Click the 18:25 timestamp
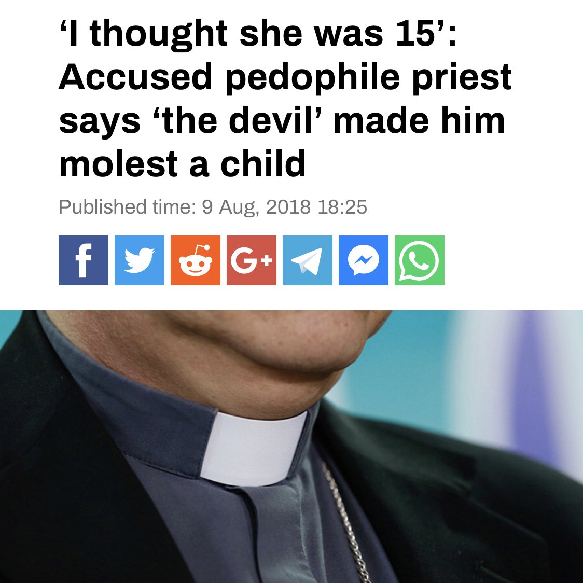This screenshot has width=583, height=583. click(342, 207)
